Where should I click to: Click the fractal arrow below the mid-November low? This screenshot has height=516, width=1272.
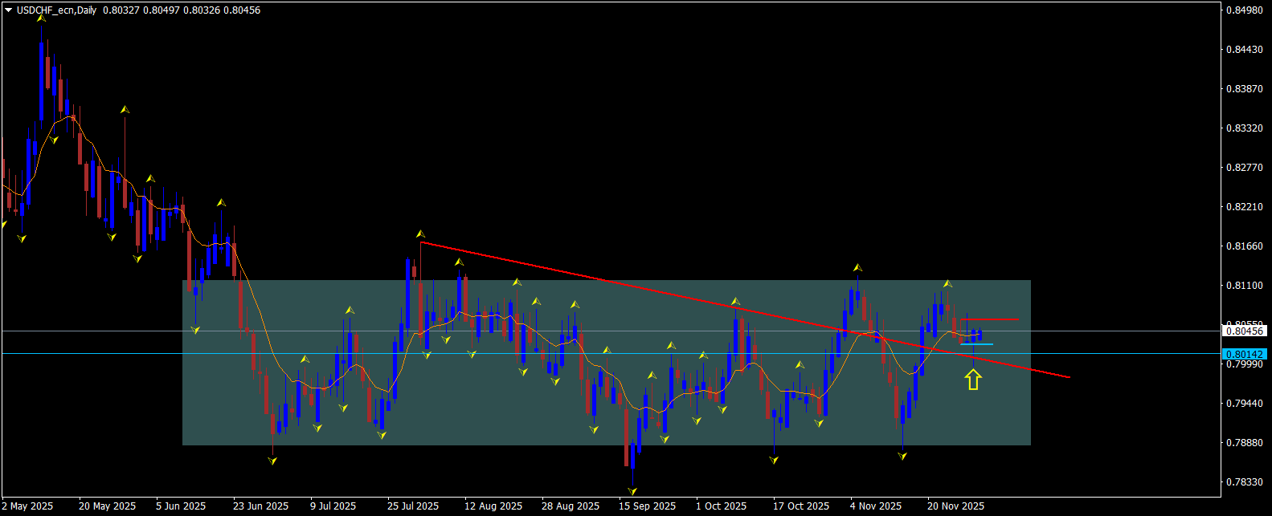coord(902,455)
